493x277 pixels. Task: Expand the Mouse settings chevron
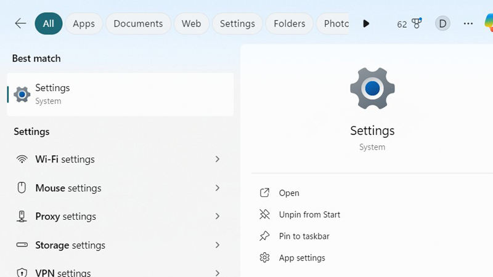pos(217,188)
